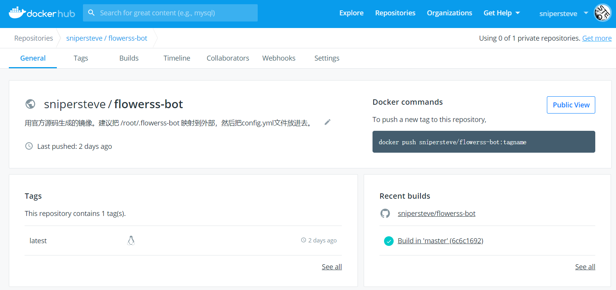Click the search magnifier icon
The width and height of the screenshot is (616, 290).
[91, 13]
